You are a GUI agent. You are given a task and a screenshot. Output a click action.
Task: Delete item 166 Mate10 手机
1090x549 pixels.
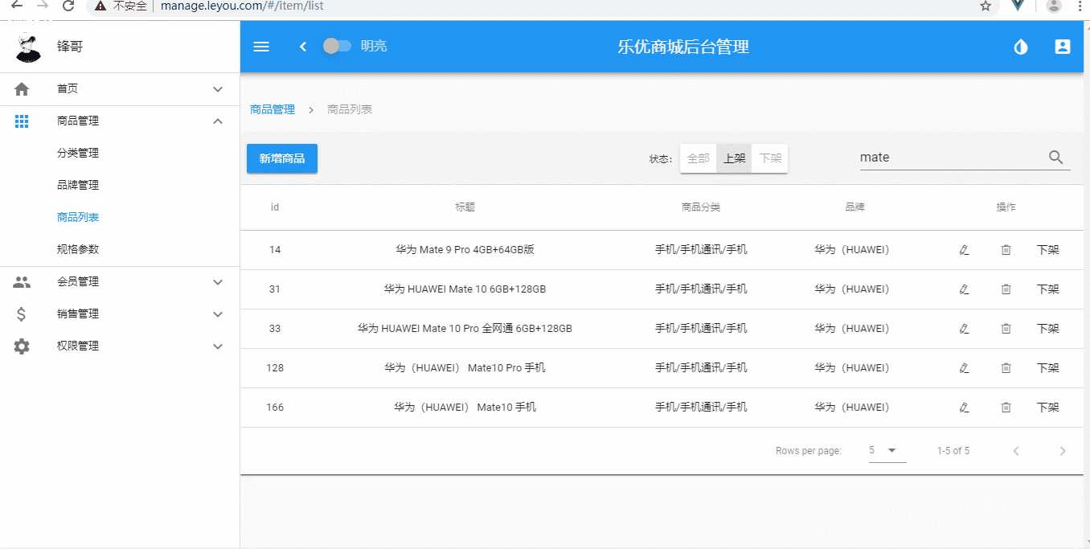[x=1006, y=408]
